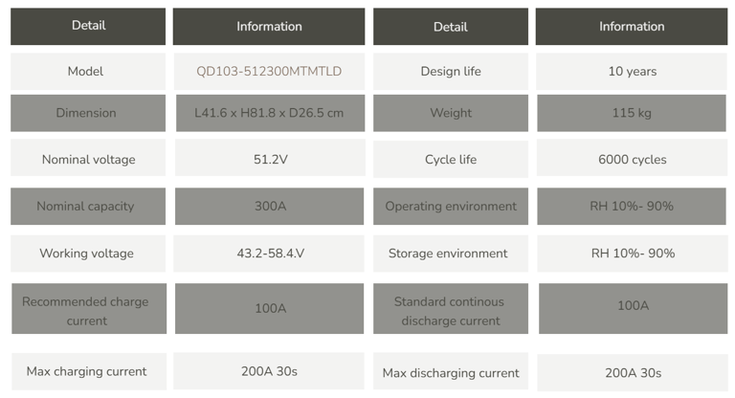Select the Recommended charge current cell
Viewport: 735px width, 398px height.
(89, 308)
